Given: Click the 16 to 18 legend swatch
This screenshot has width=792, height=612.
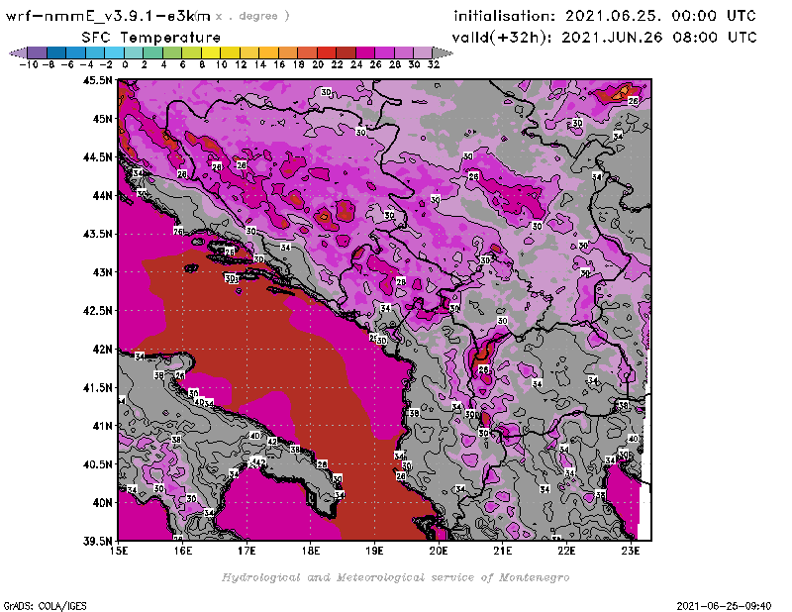Looking at the screenshot, I should [x=288, y=52].
